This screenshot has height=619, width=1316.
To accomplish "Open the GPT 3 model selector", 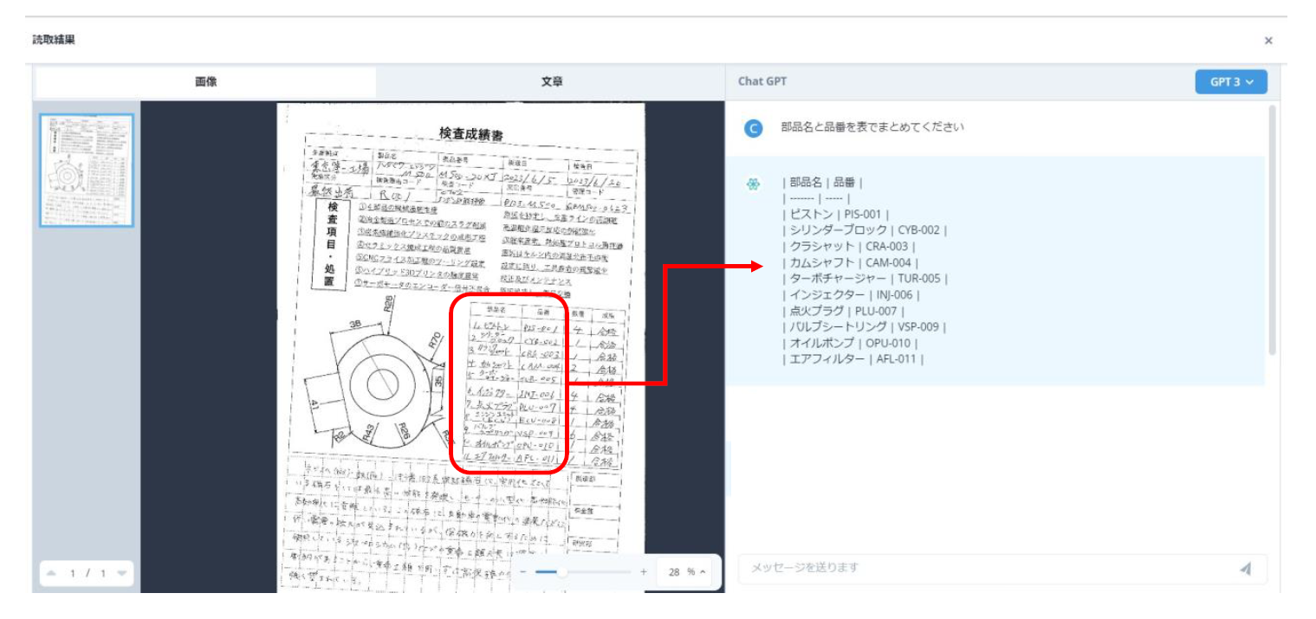I will [x=1230, y=82].
